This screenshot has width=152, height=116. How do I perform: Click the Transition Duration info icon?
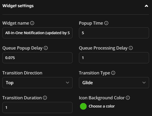(45, 98)
